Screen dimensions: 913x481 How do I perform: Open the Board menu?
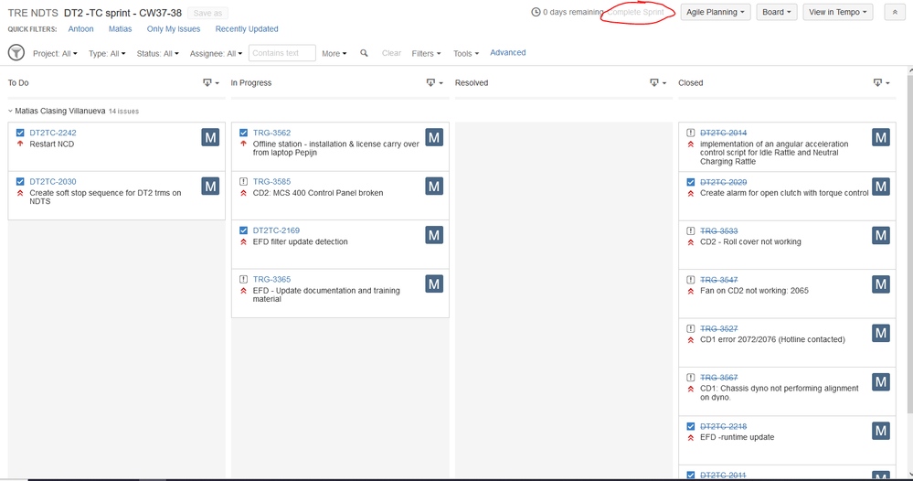777,12
